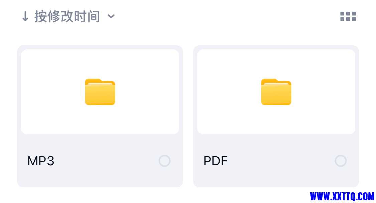Tap the bottom-right square of grid icon
This screenshot has height=203, width=376.
click(354, 19)
